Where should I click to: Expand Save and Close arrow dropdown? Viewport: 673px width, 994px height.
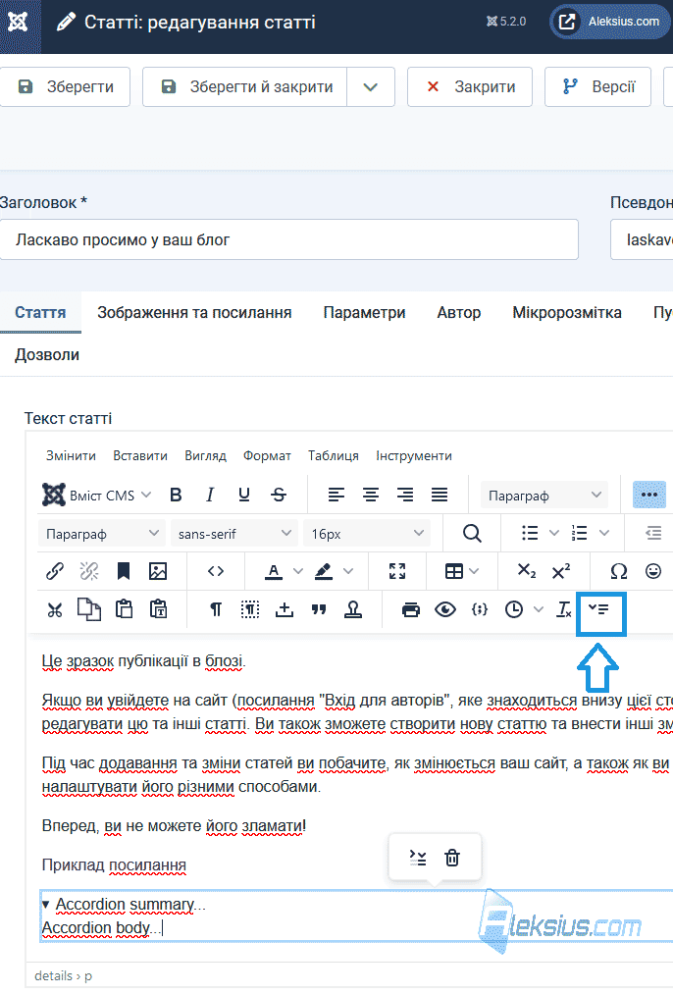click(371, 87)
